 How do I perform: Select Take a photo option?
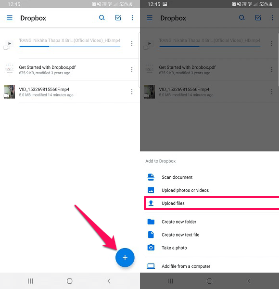[209, 248]
